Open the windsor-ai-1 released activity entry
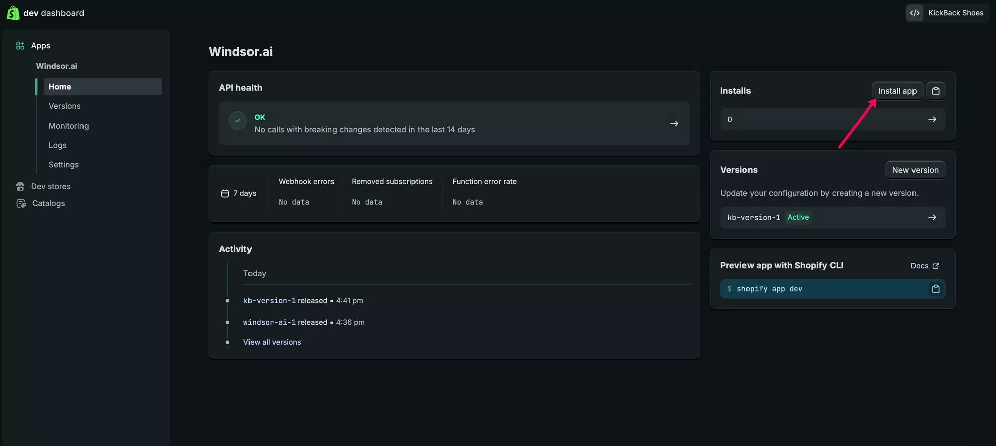 tap(269, 323)
